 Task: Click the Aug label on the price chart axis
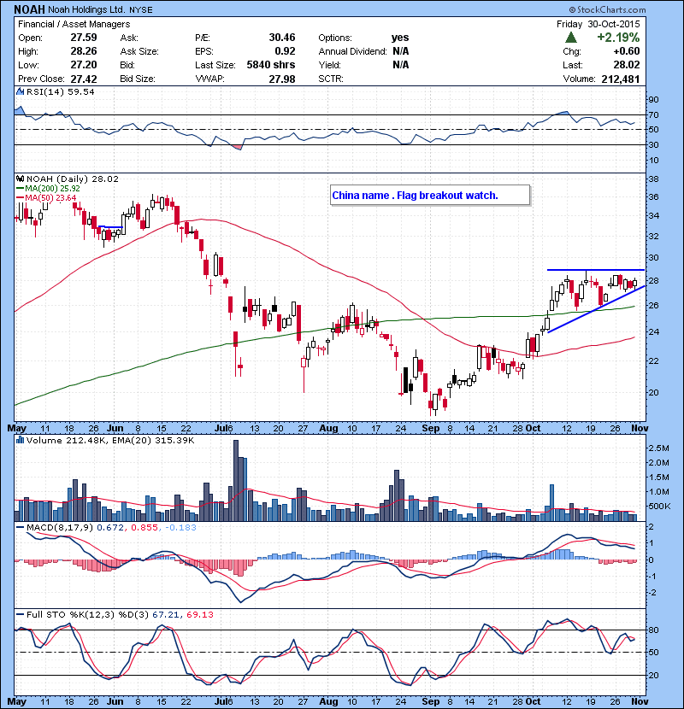(328, 428)
